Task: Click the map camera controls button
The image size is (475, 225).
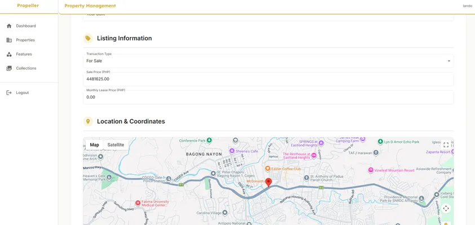Action: pyautogui.click(x=446, y=208)
